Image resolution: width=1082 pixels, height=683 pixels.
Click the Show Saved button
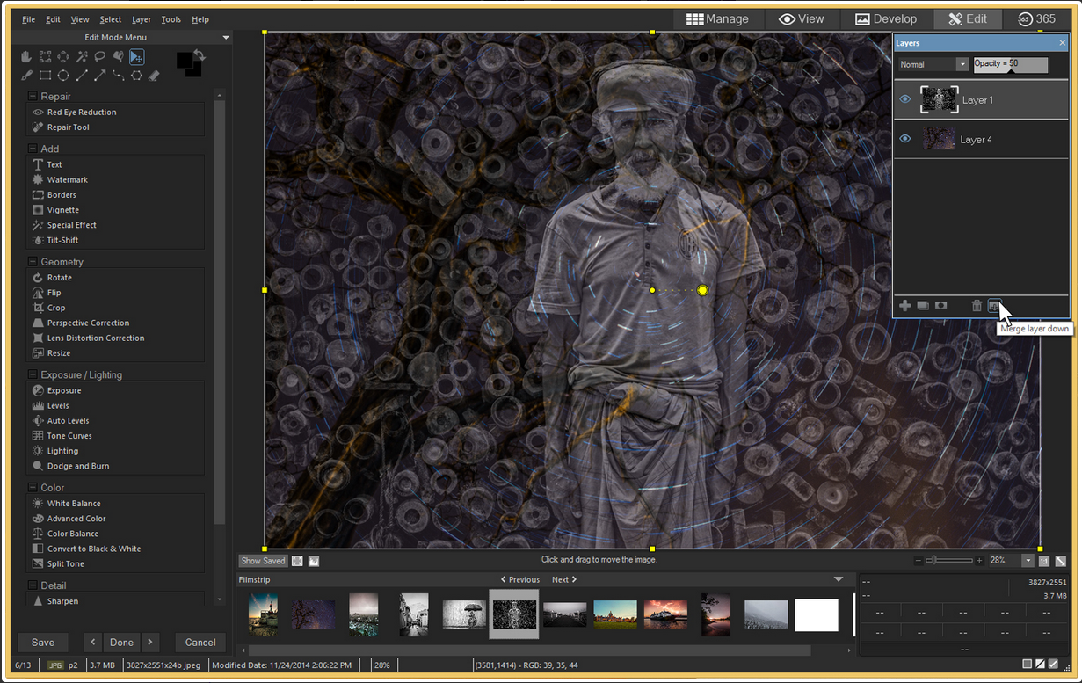point(263,561)
